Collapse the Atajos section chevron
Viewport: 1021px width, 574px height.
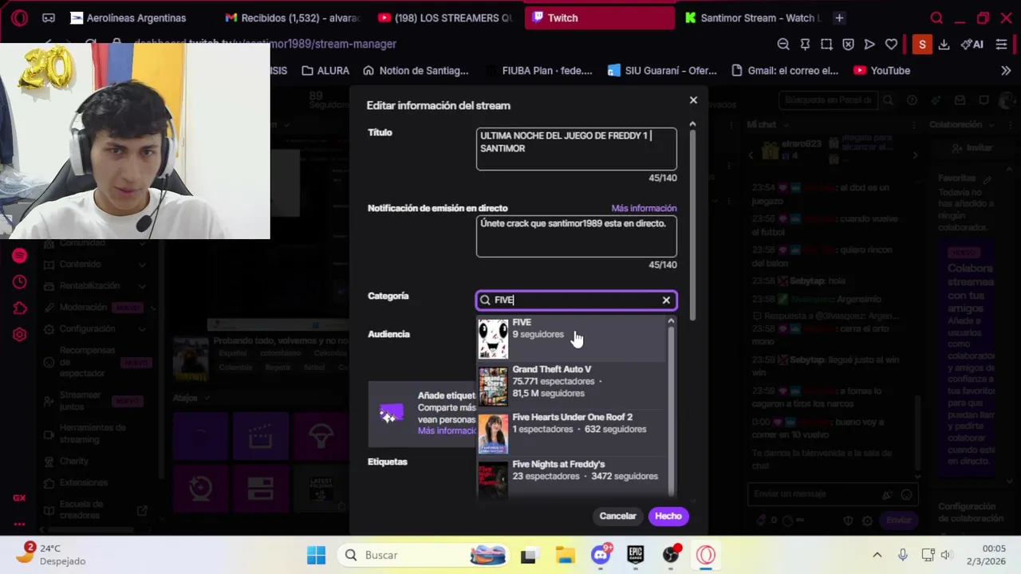click(207, 398)
